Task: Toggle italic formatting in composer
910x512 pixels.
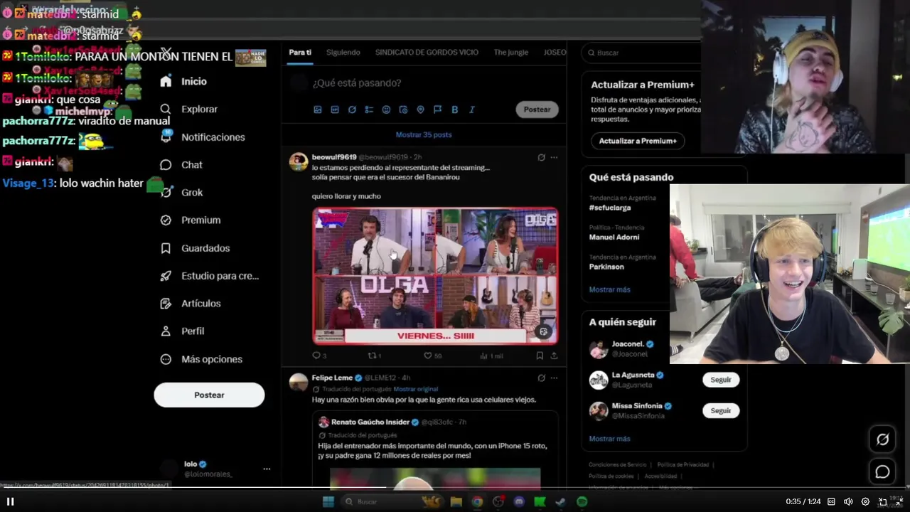Action: [471, 110]
